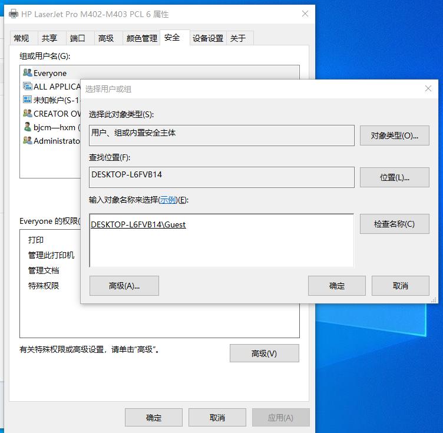443x433 pixels.
Task: Confirm with 确定 in Select Users dialog
Action: (337, 286)
